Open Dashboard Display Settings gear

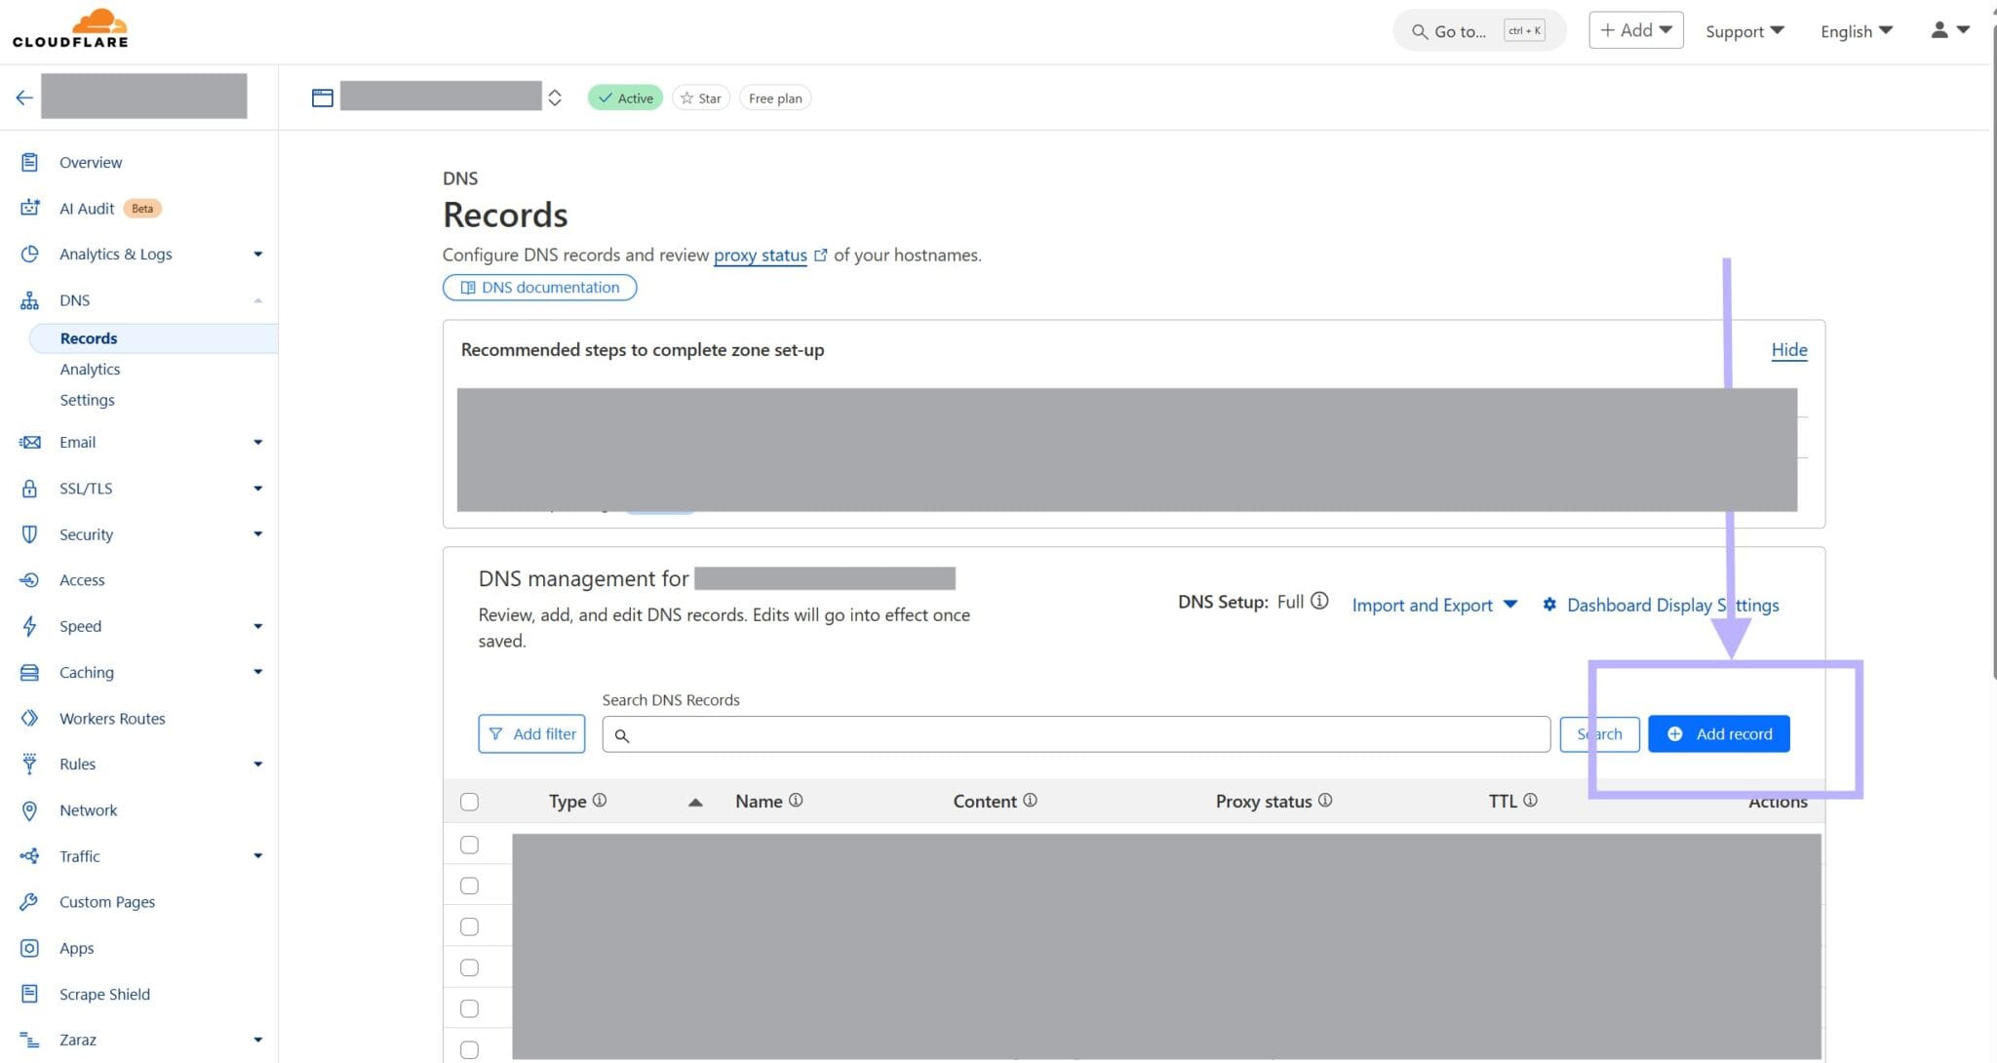click(x=1550, y=605)
